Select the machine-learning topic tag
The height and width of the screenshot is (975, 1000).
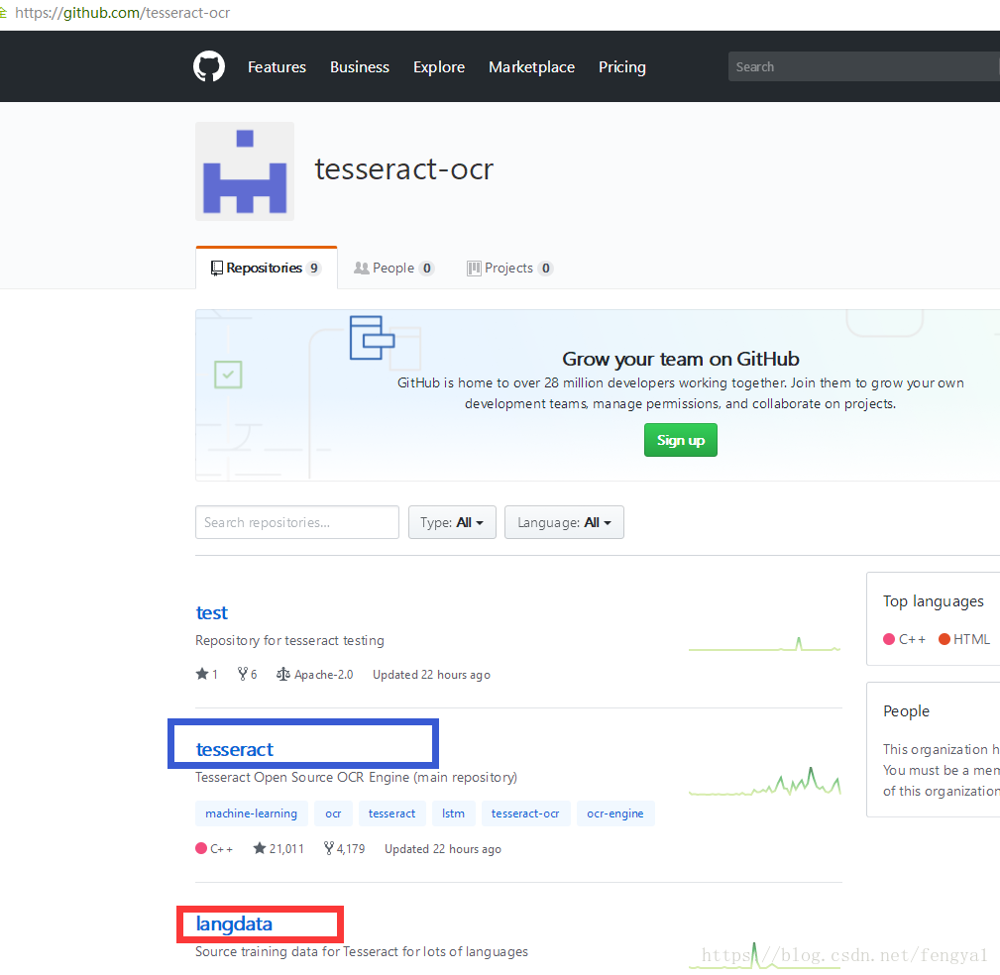pos(252,813)
